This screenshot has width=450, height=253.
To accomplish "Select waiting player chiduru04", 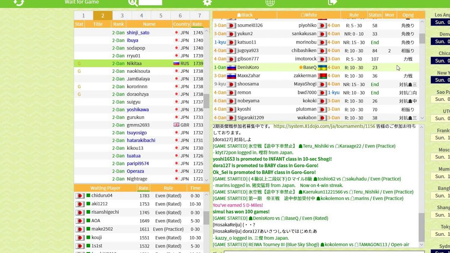I will [x=139, y=196].
